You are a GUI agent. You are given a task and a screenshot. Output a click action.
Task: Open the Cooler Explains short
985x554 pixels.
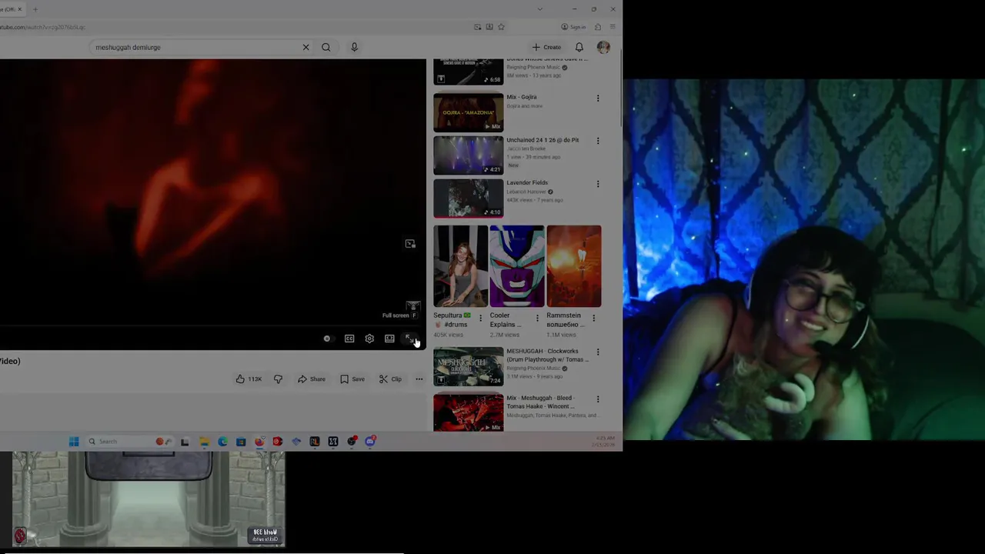click(x=517, y=266)
